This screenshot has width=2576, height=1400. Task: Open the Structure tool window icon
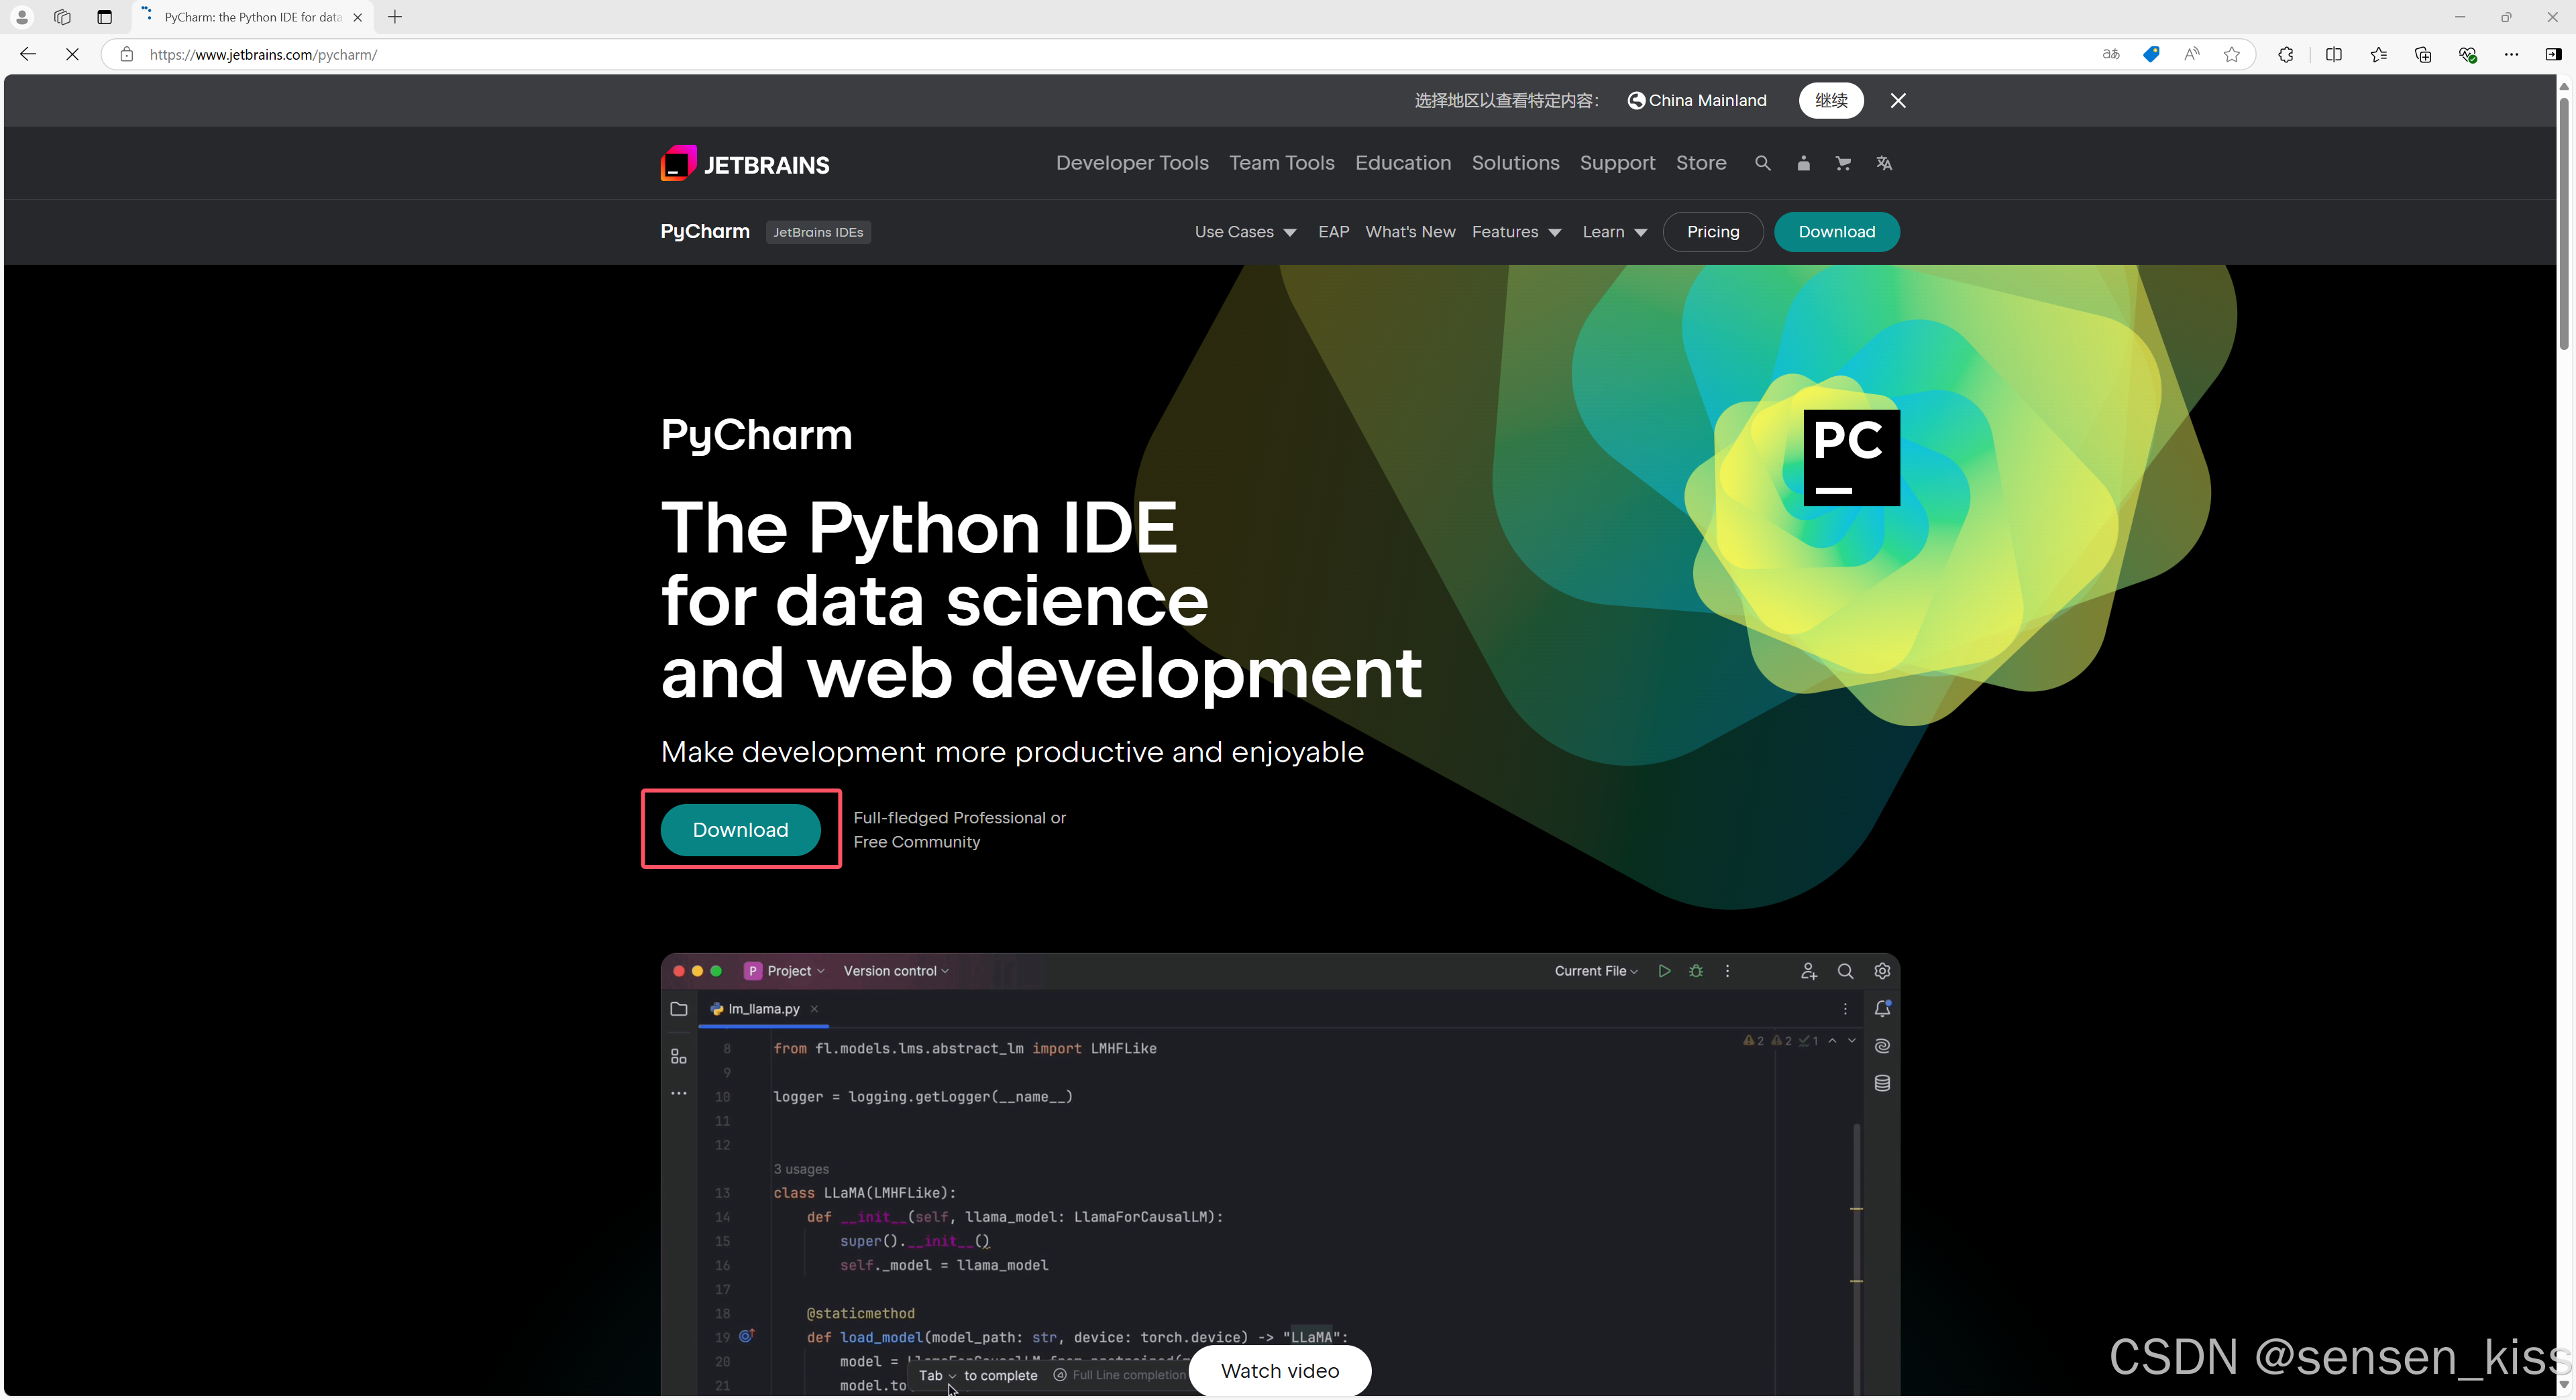point(679,1056)
